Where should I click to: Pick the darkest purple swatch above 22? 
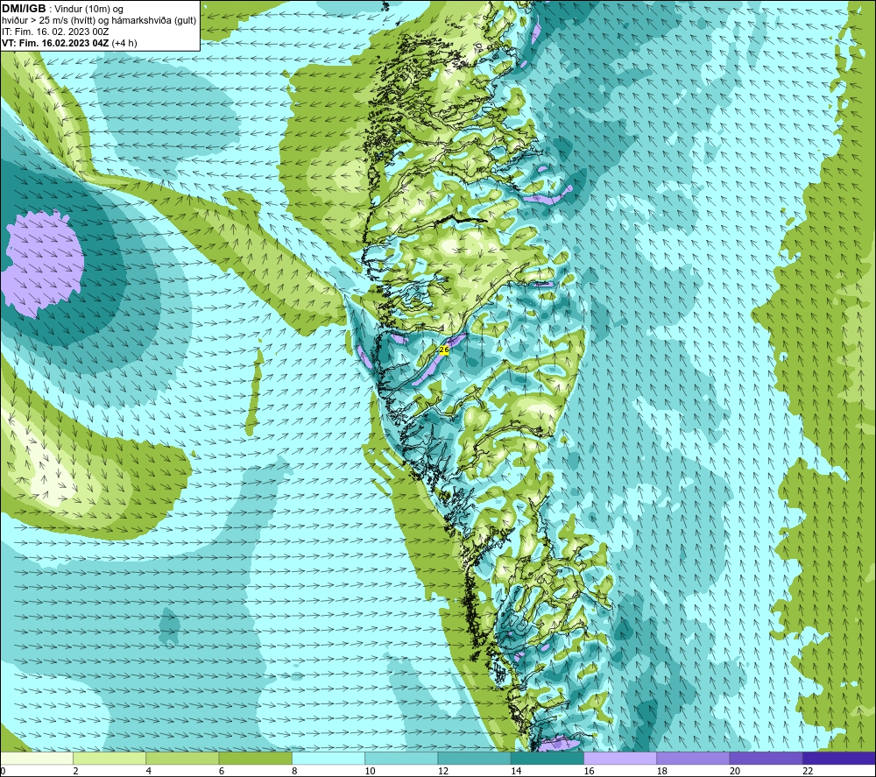(839, 759)
